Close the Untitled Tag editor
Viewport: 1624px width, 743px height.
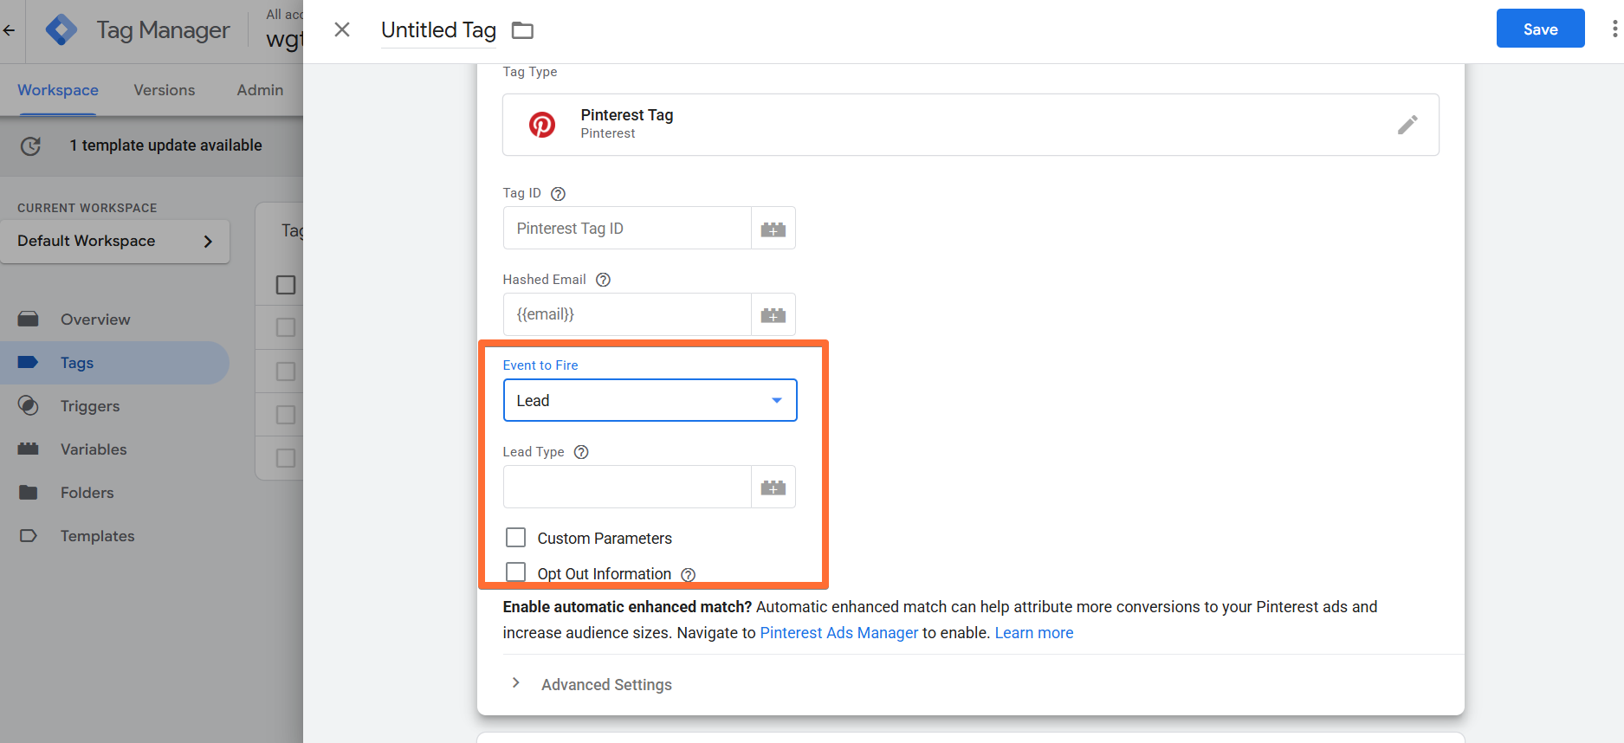coord(342,30)
